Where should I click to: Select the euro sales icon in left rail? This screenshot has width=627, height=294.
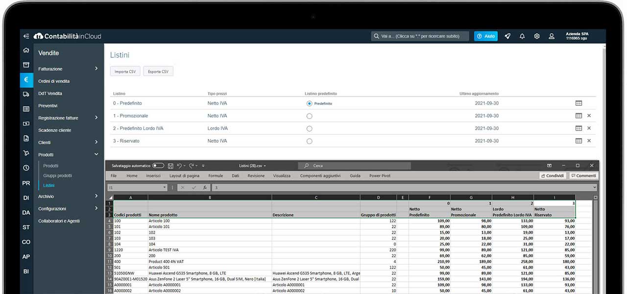coord(26,79)
